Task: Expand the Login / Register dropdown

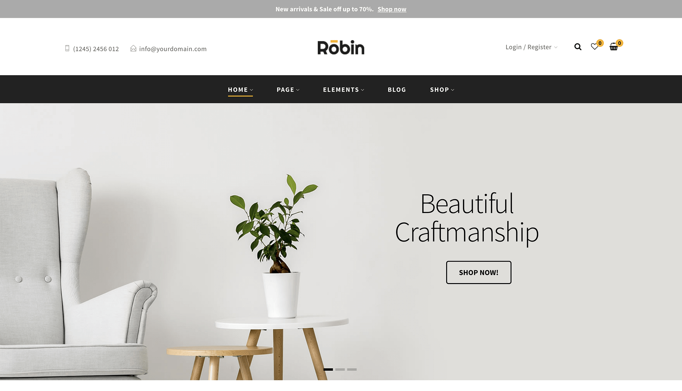Action: click(531, 47)
